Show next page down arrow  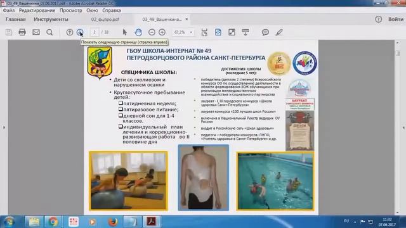[x=80, y=32]
